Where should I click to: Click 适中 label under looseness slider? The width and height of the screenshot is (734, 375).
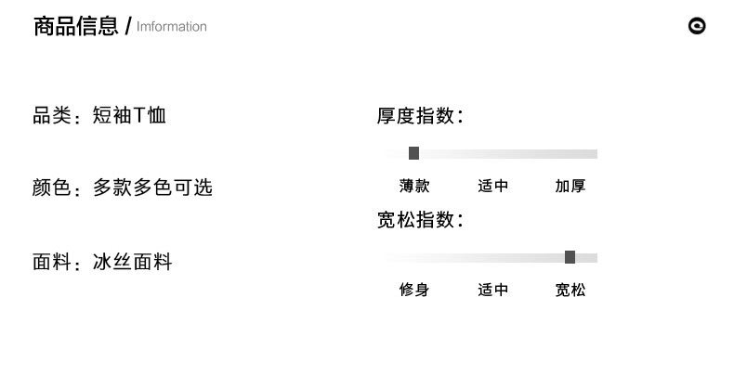click(492, 290)
